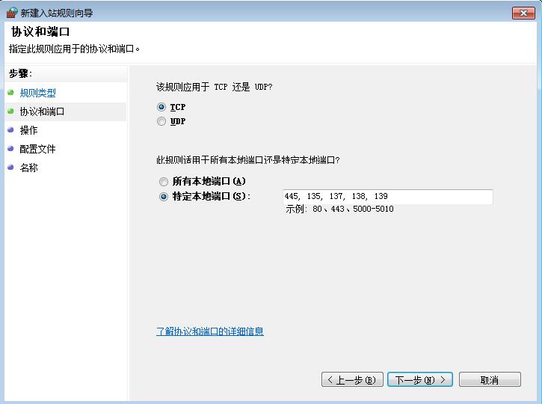
Task: Select 所有本地端口 radio option
Action: click(x=164, y=181)
